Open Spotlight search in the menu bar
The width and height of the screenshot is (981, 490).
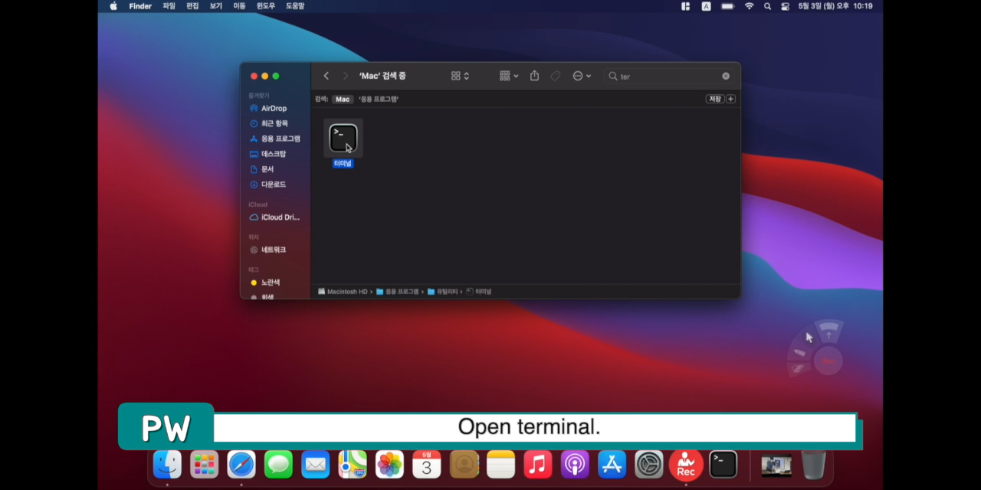tap(767, 6)
